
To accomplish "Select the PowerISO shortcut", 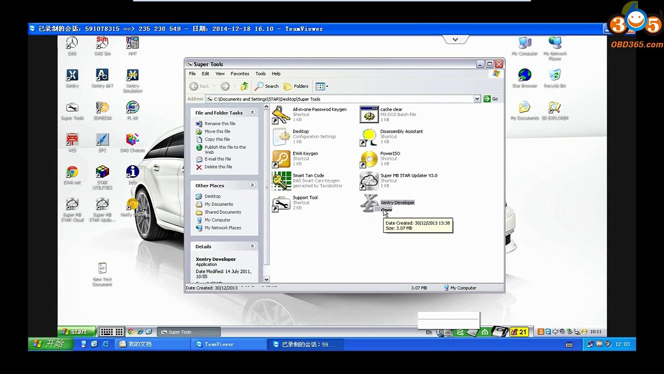I will 380,158.
